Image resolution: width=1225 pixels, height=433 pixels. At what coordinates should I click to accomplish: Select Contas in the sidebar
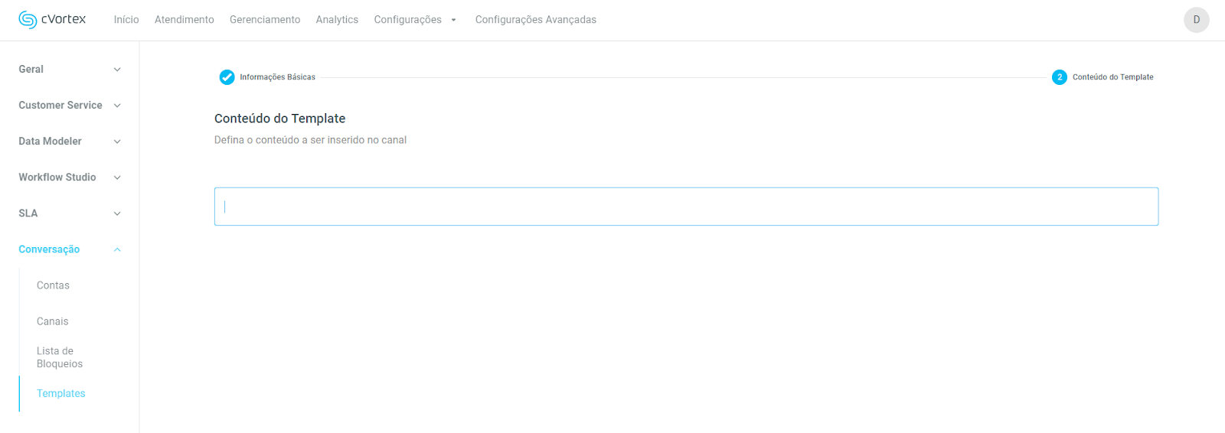click(53, 285)
